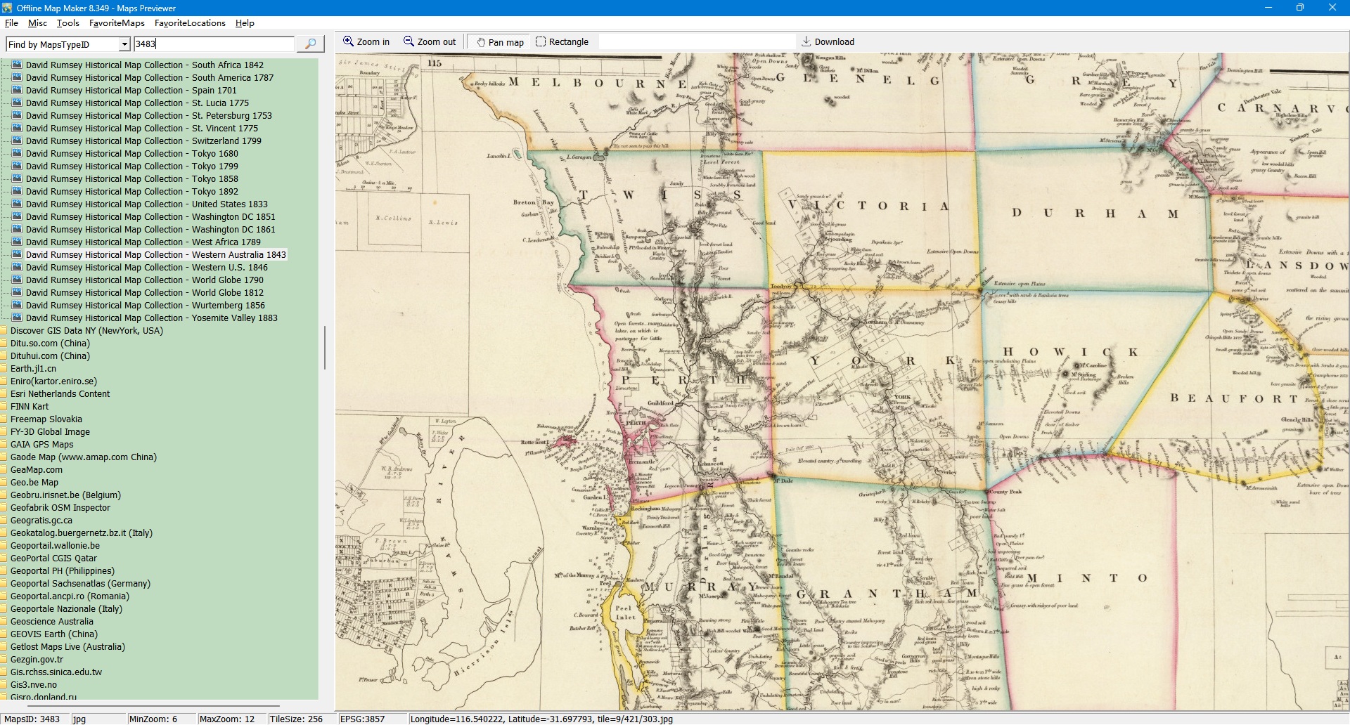
Task: Open the FavoriteMaps menu
Action: click(x=117, y=23)
